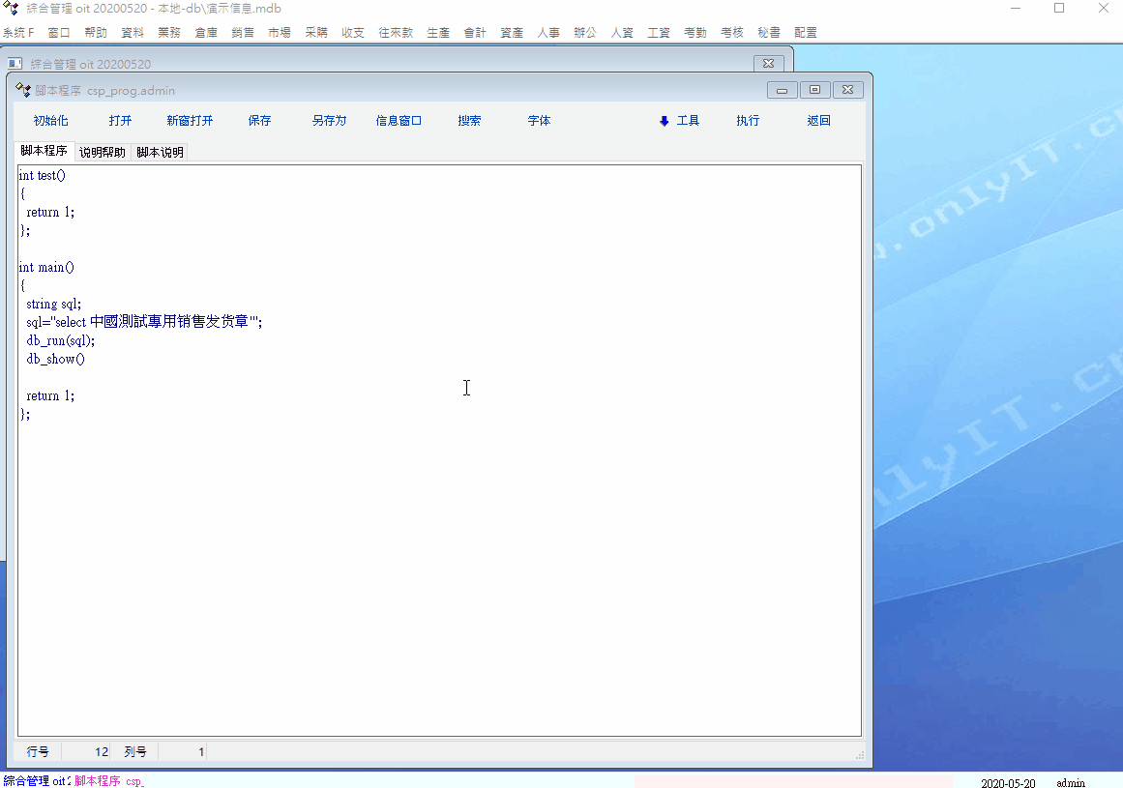Close the background 綜合管理 window
Screen dimensions: 1123x788
coord(768,64)
